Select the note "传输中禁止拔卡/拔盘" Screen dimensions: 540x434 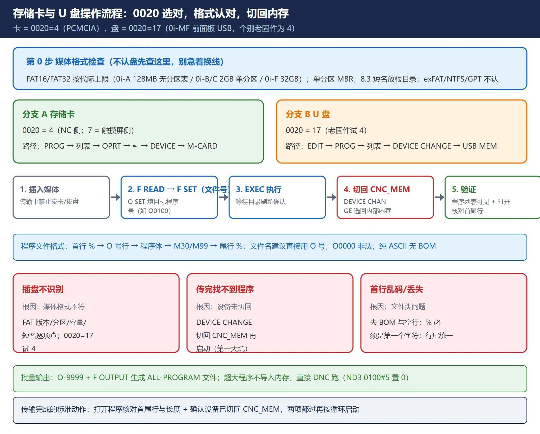(x=49, y=202)
